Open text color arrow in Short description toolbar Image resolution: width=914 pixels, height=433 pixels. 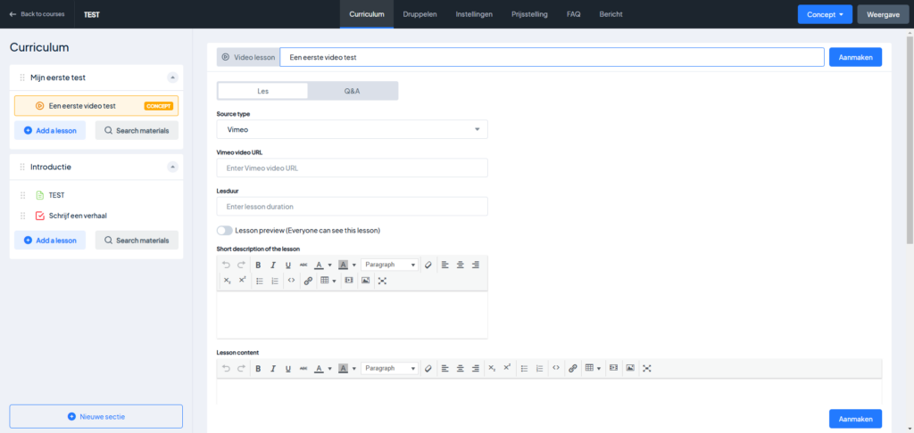click(329, 265)
